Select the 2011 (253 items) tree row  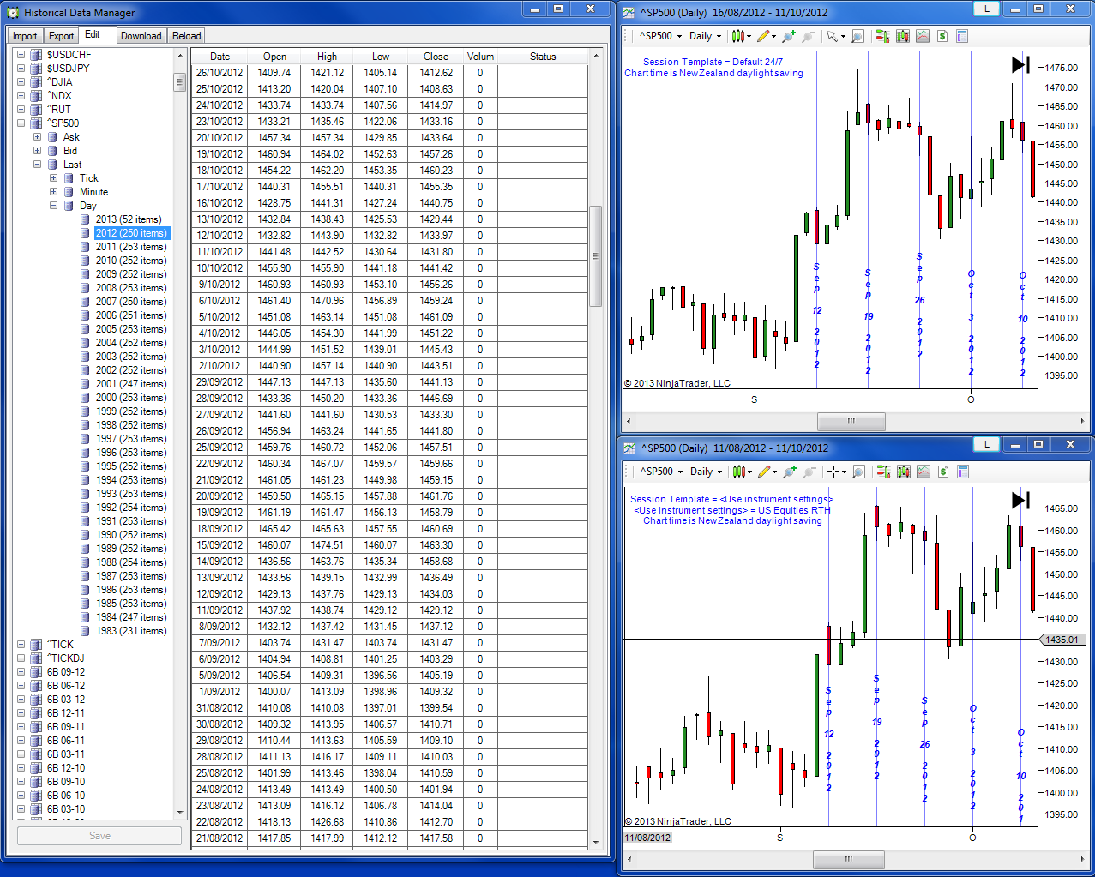(x=130, y=247)
